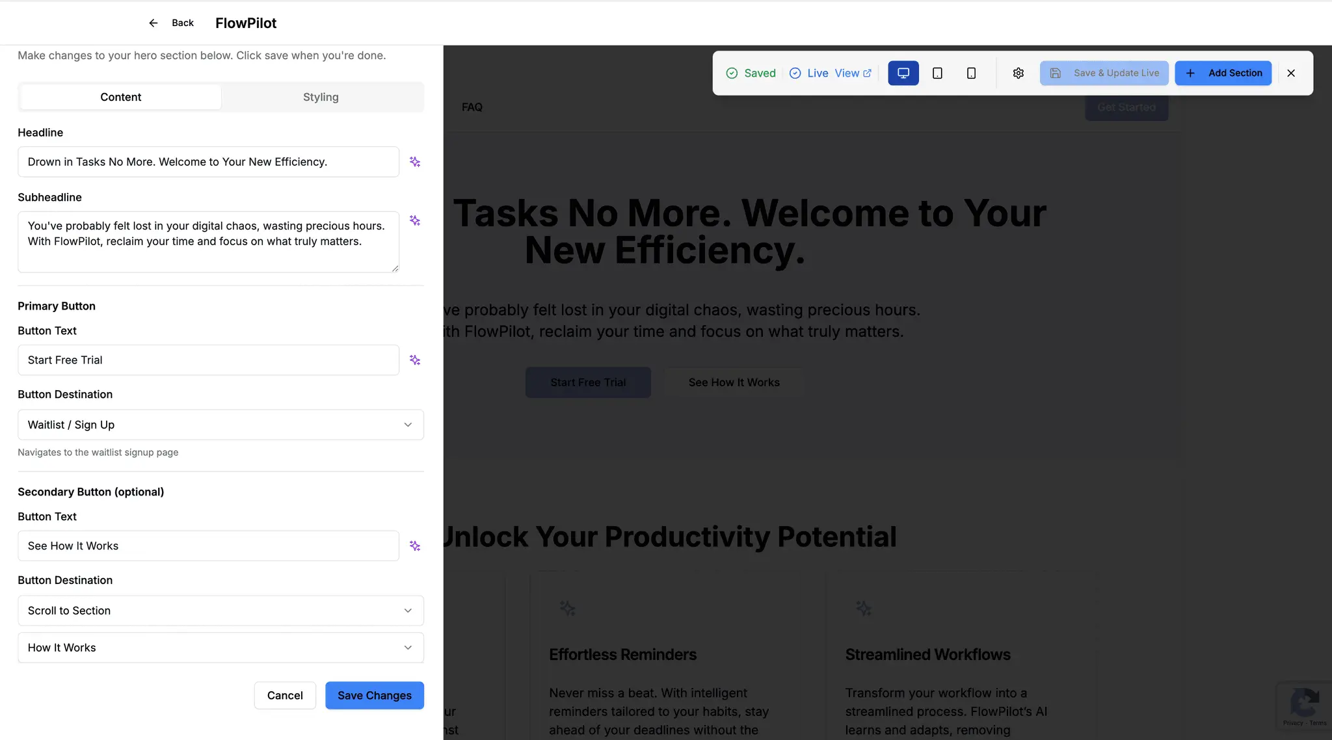Click the floppy disk icon on Save & Update Live

1056,73
